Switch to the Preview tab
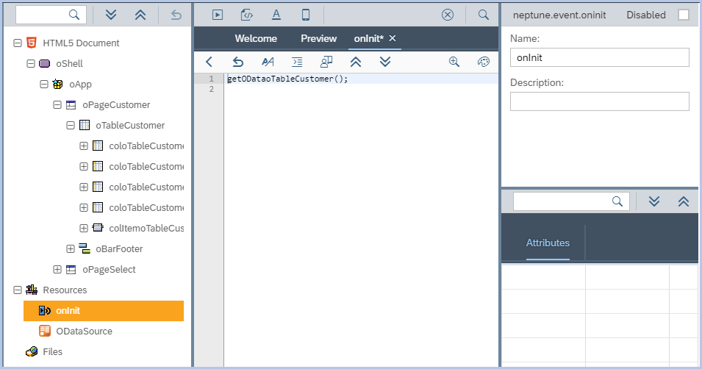Viewport: 702px width, 369px height. pyautogui.click(x=319, y=38)
